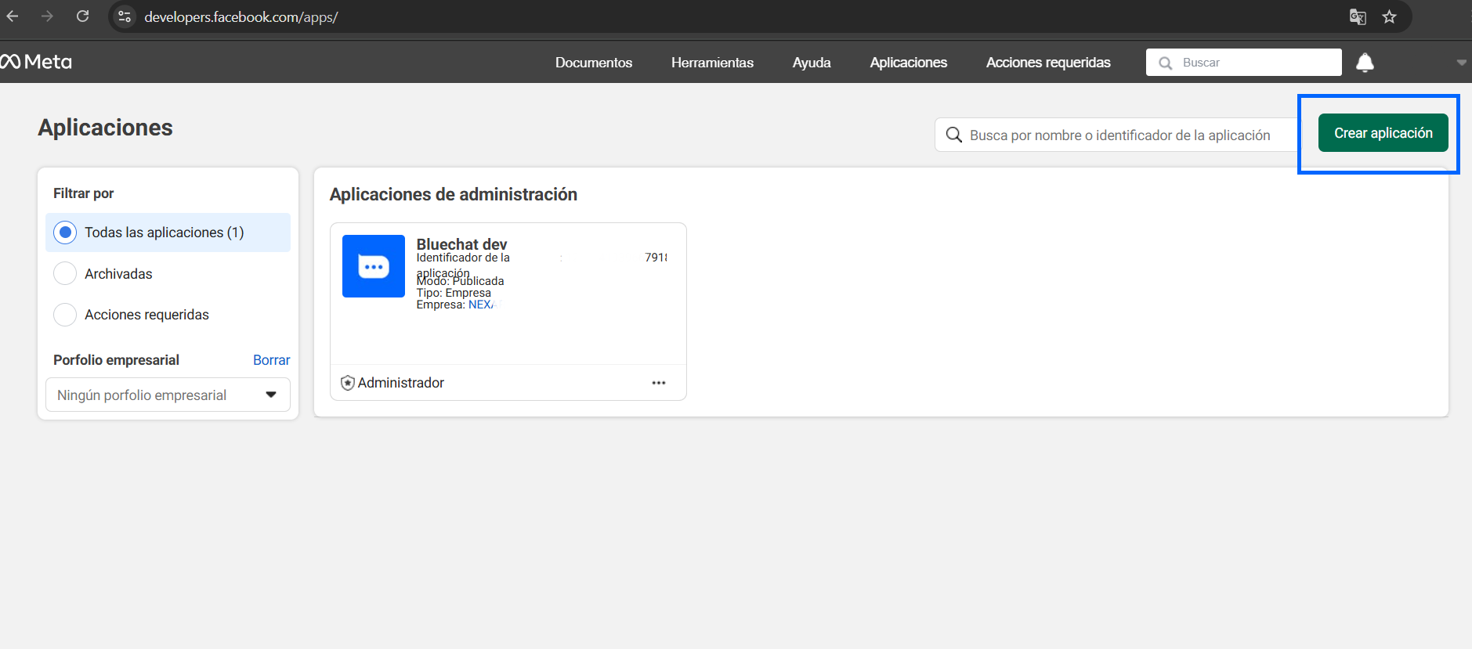Click the Meta logo
1472x649 pixels.
[x=36, y=62]
